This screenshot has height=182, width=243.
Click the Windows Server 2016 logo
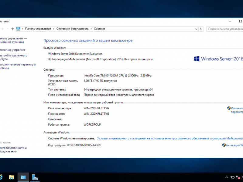[x=218, y=59]
